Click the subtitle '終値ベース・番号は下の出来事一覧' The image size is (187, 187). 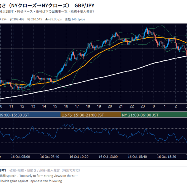(42, 12)
